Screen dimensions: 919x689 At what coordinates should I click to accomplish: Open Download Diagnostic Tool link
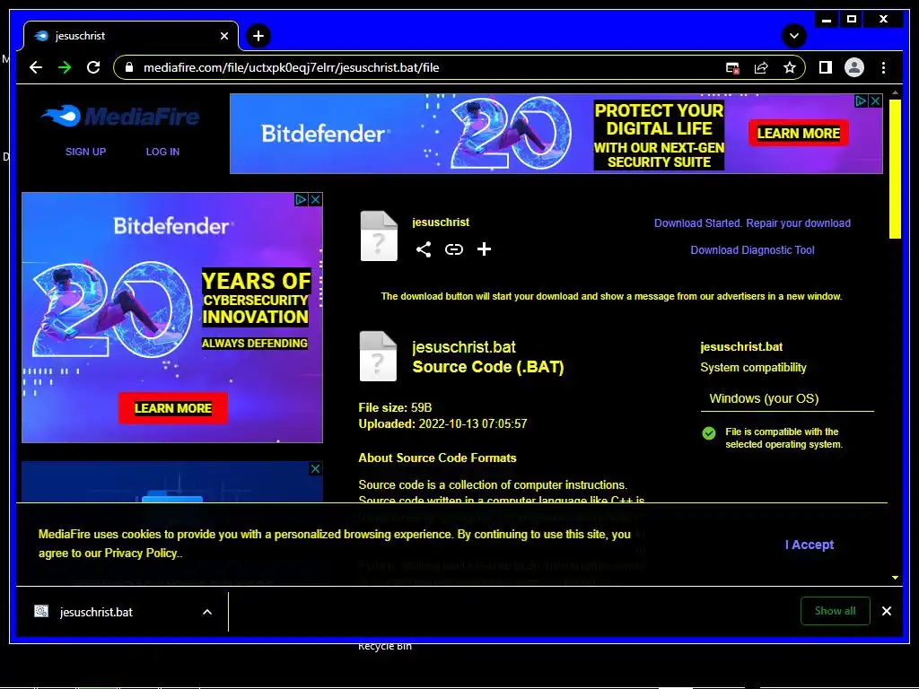point(753,250)
